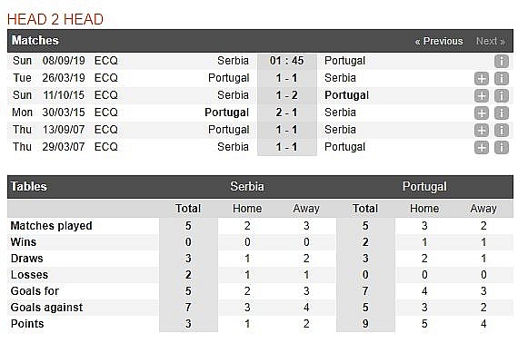Open info icon for 30/03/15 match

click(502, 113)
